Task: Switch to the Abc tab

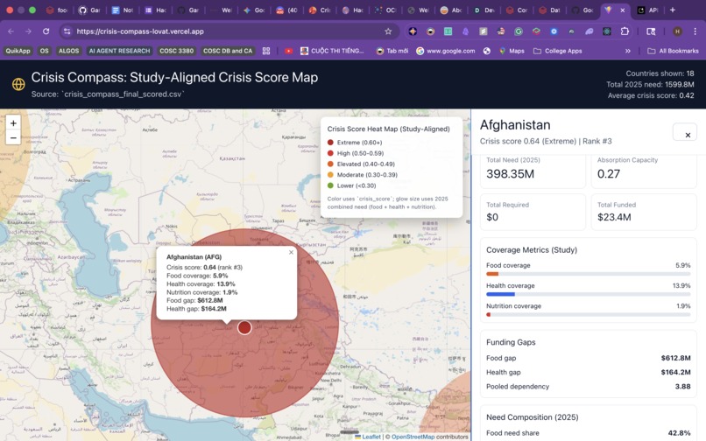Action: pyautogui.click(x=451, y=10)
